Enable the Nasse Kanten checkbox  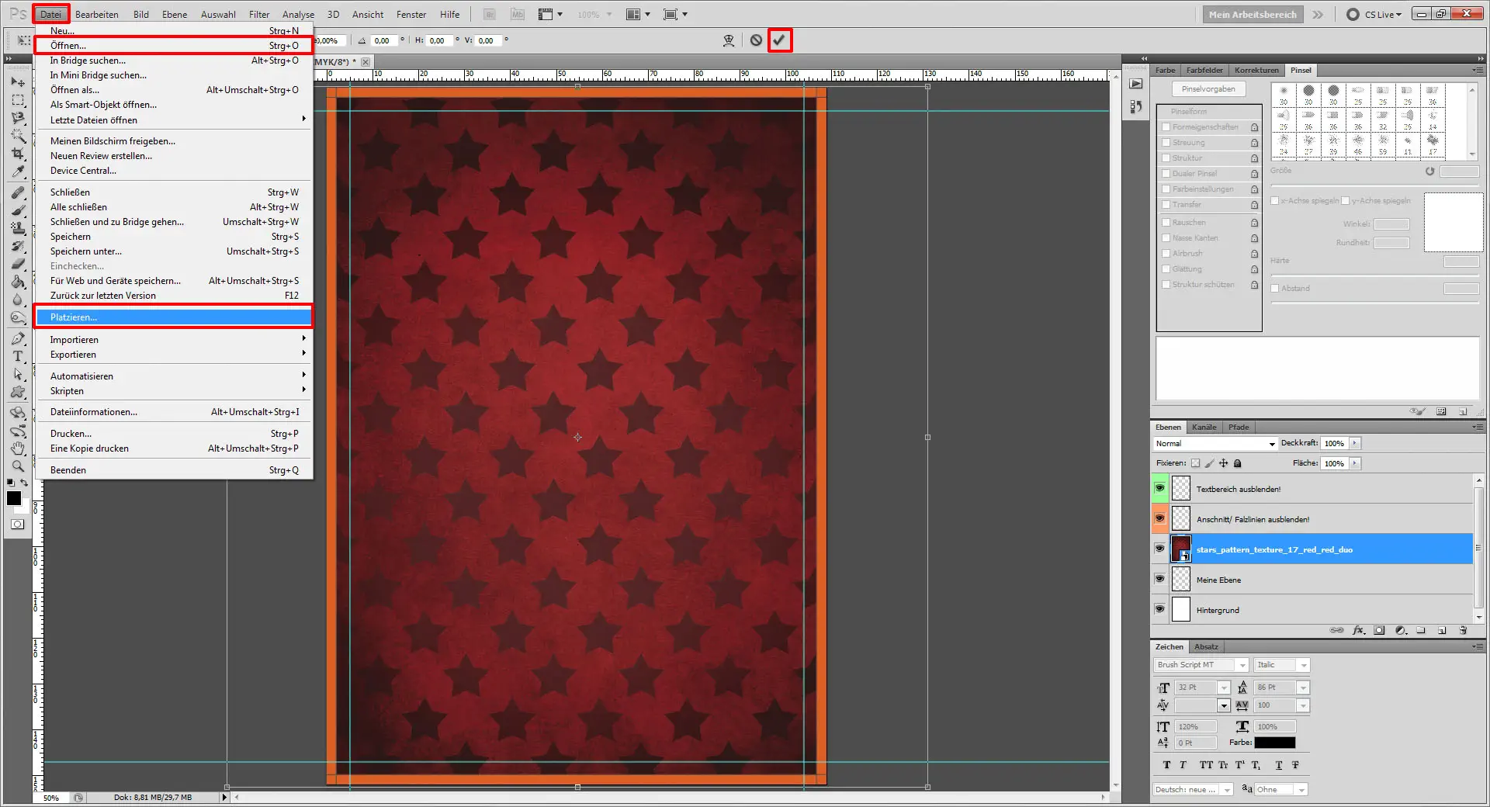(1166, 237)
